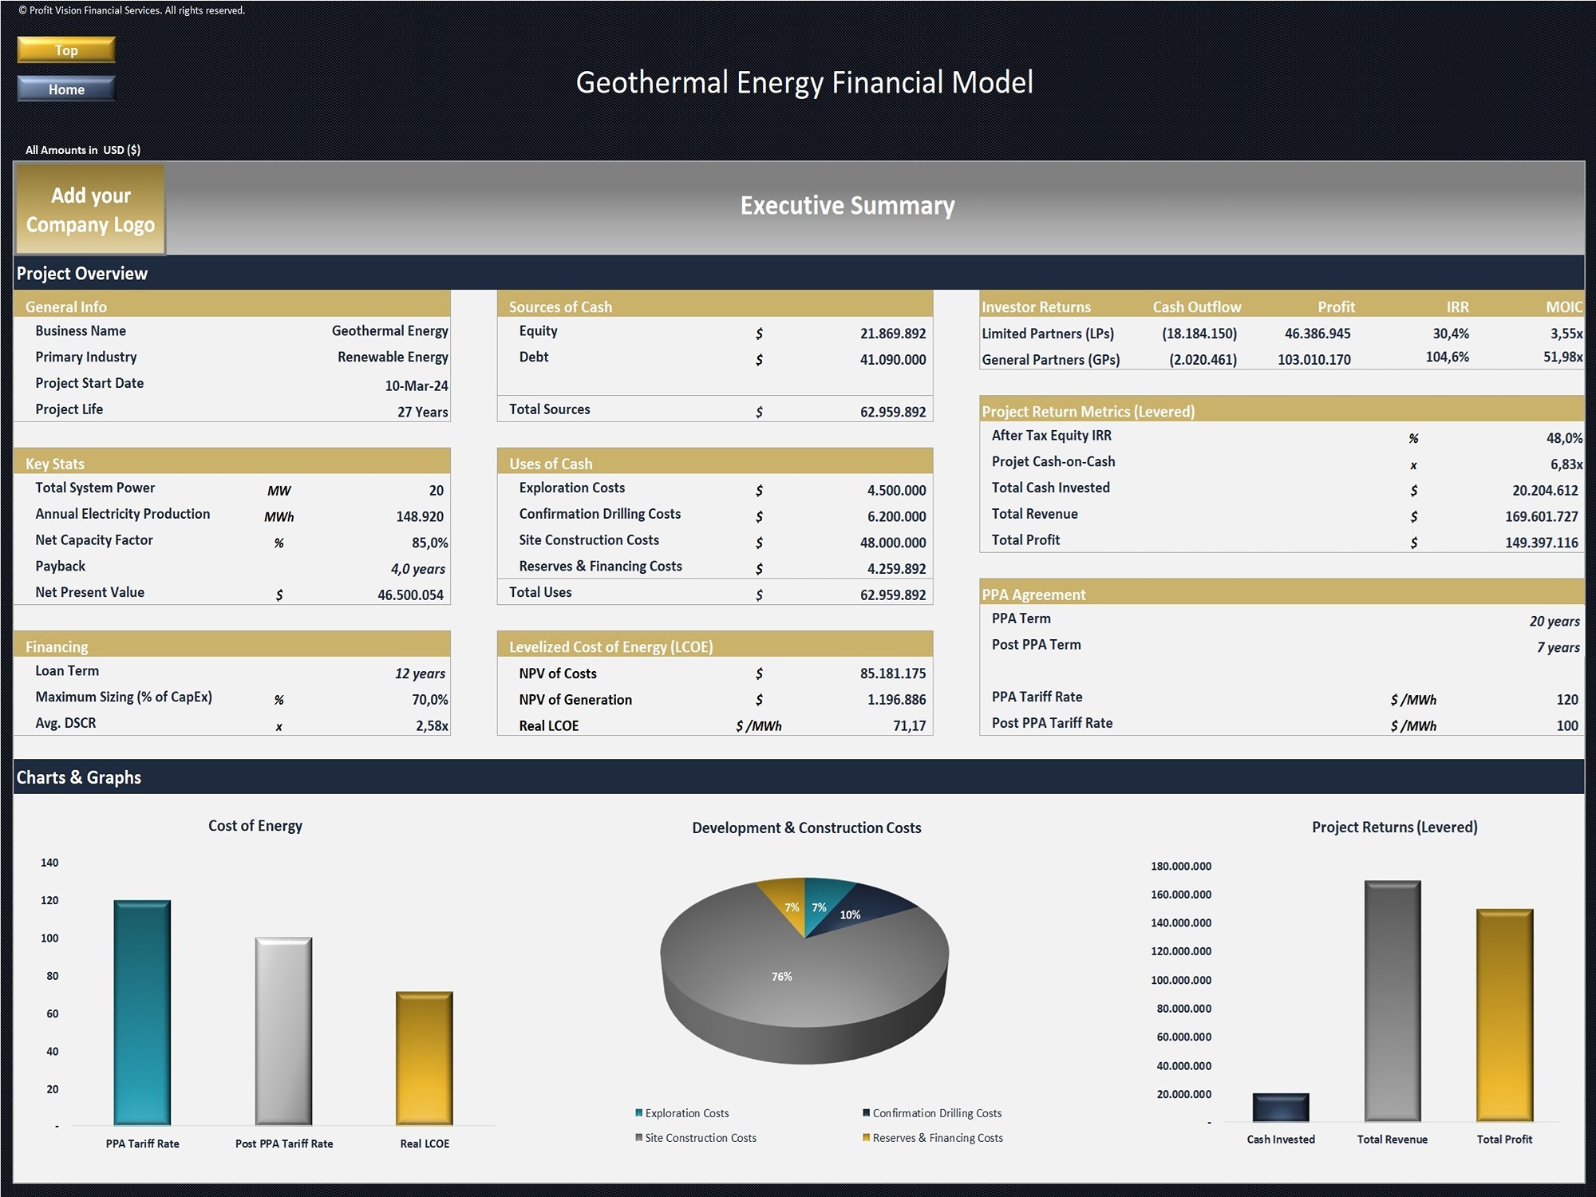The width and height of the screenshot is (1596, 1197).
Task: Click Limited Partners (LPs) row label
Action: pyautogui.click(x=1048, y=334)
